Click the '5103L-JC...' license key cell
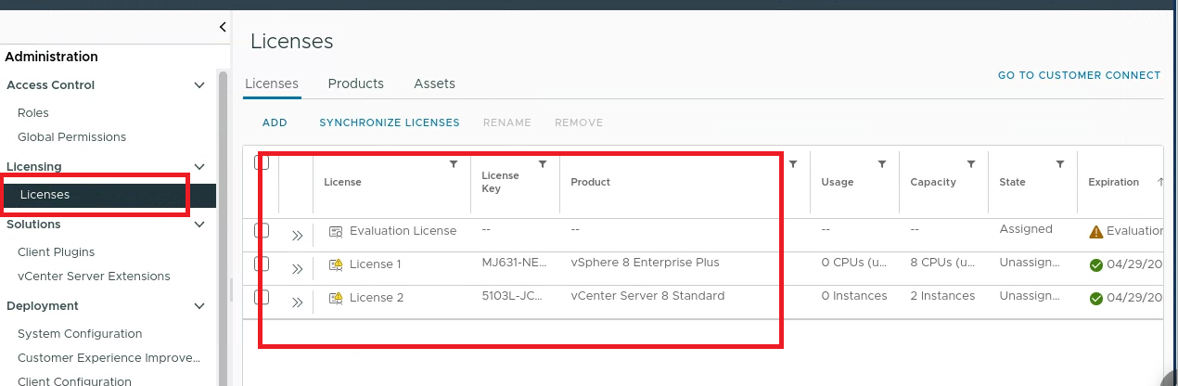Image resolution: width=1178 pixels, height=386 pixels. click(513, 296)
